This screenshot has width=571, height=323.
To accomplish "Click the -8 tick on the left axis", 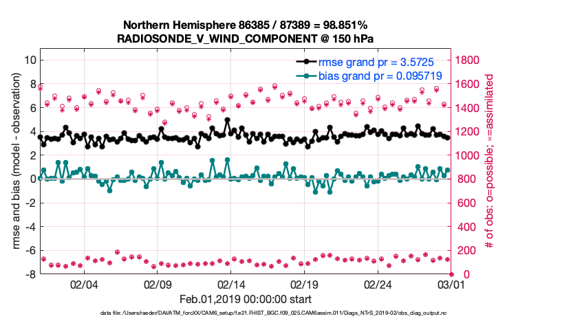I will pos(29,274).
